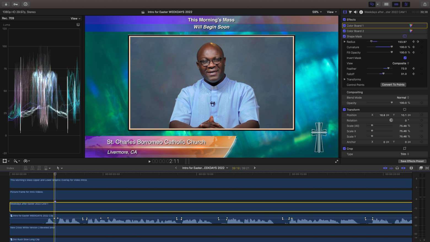
Task: Open Color Board 1 color wheel icon
Action: coord(411,26)
